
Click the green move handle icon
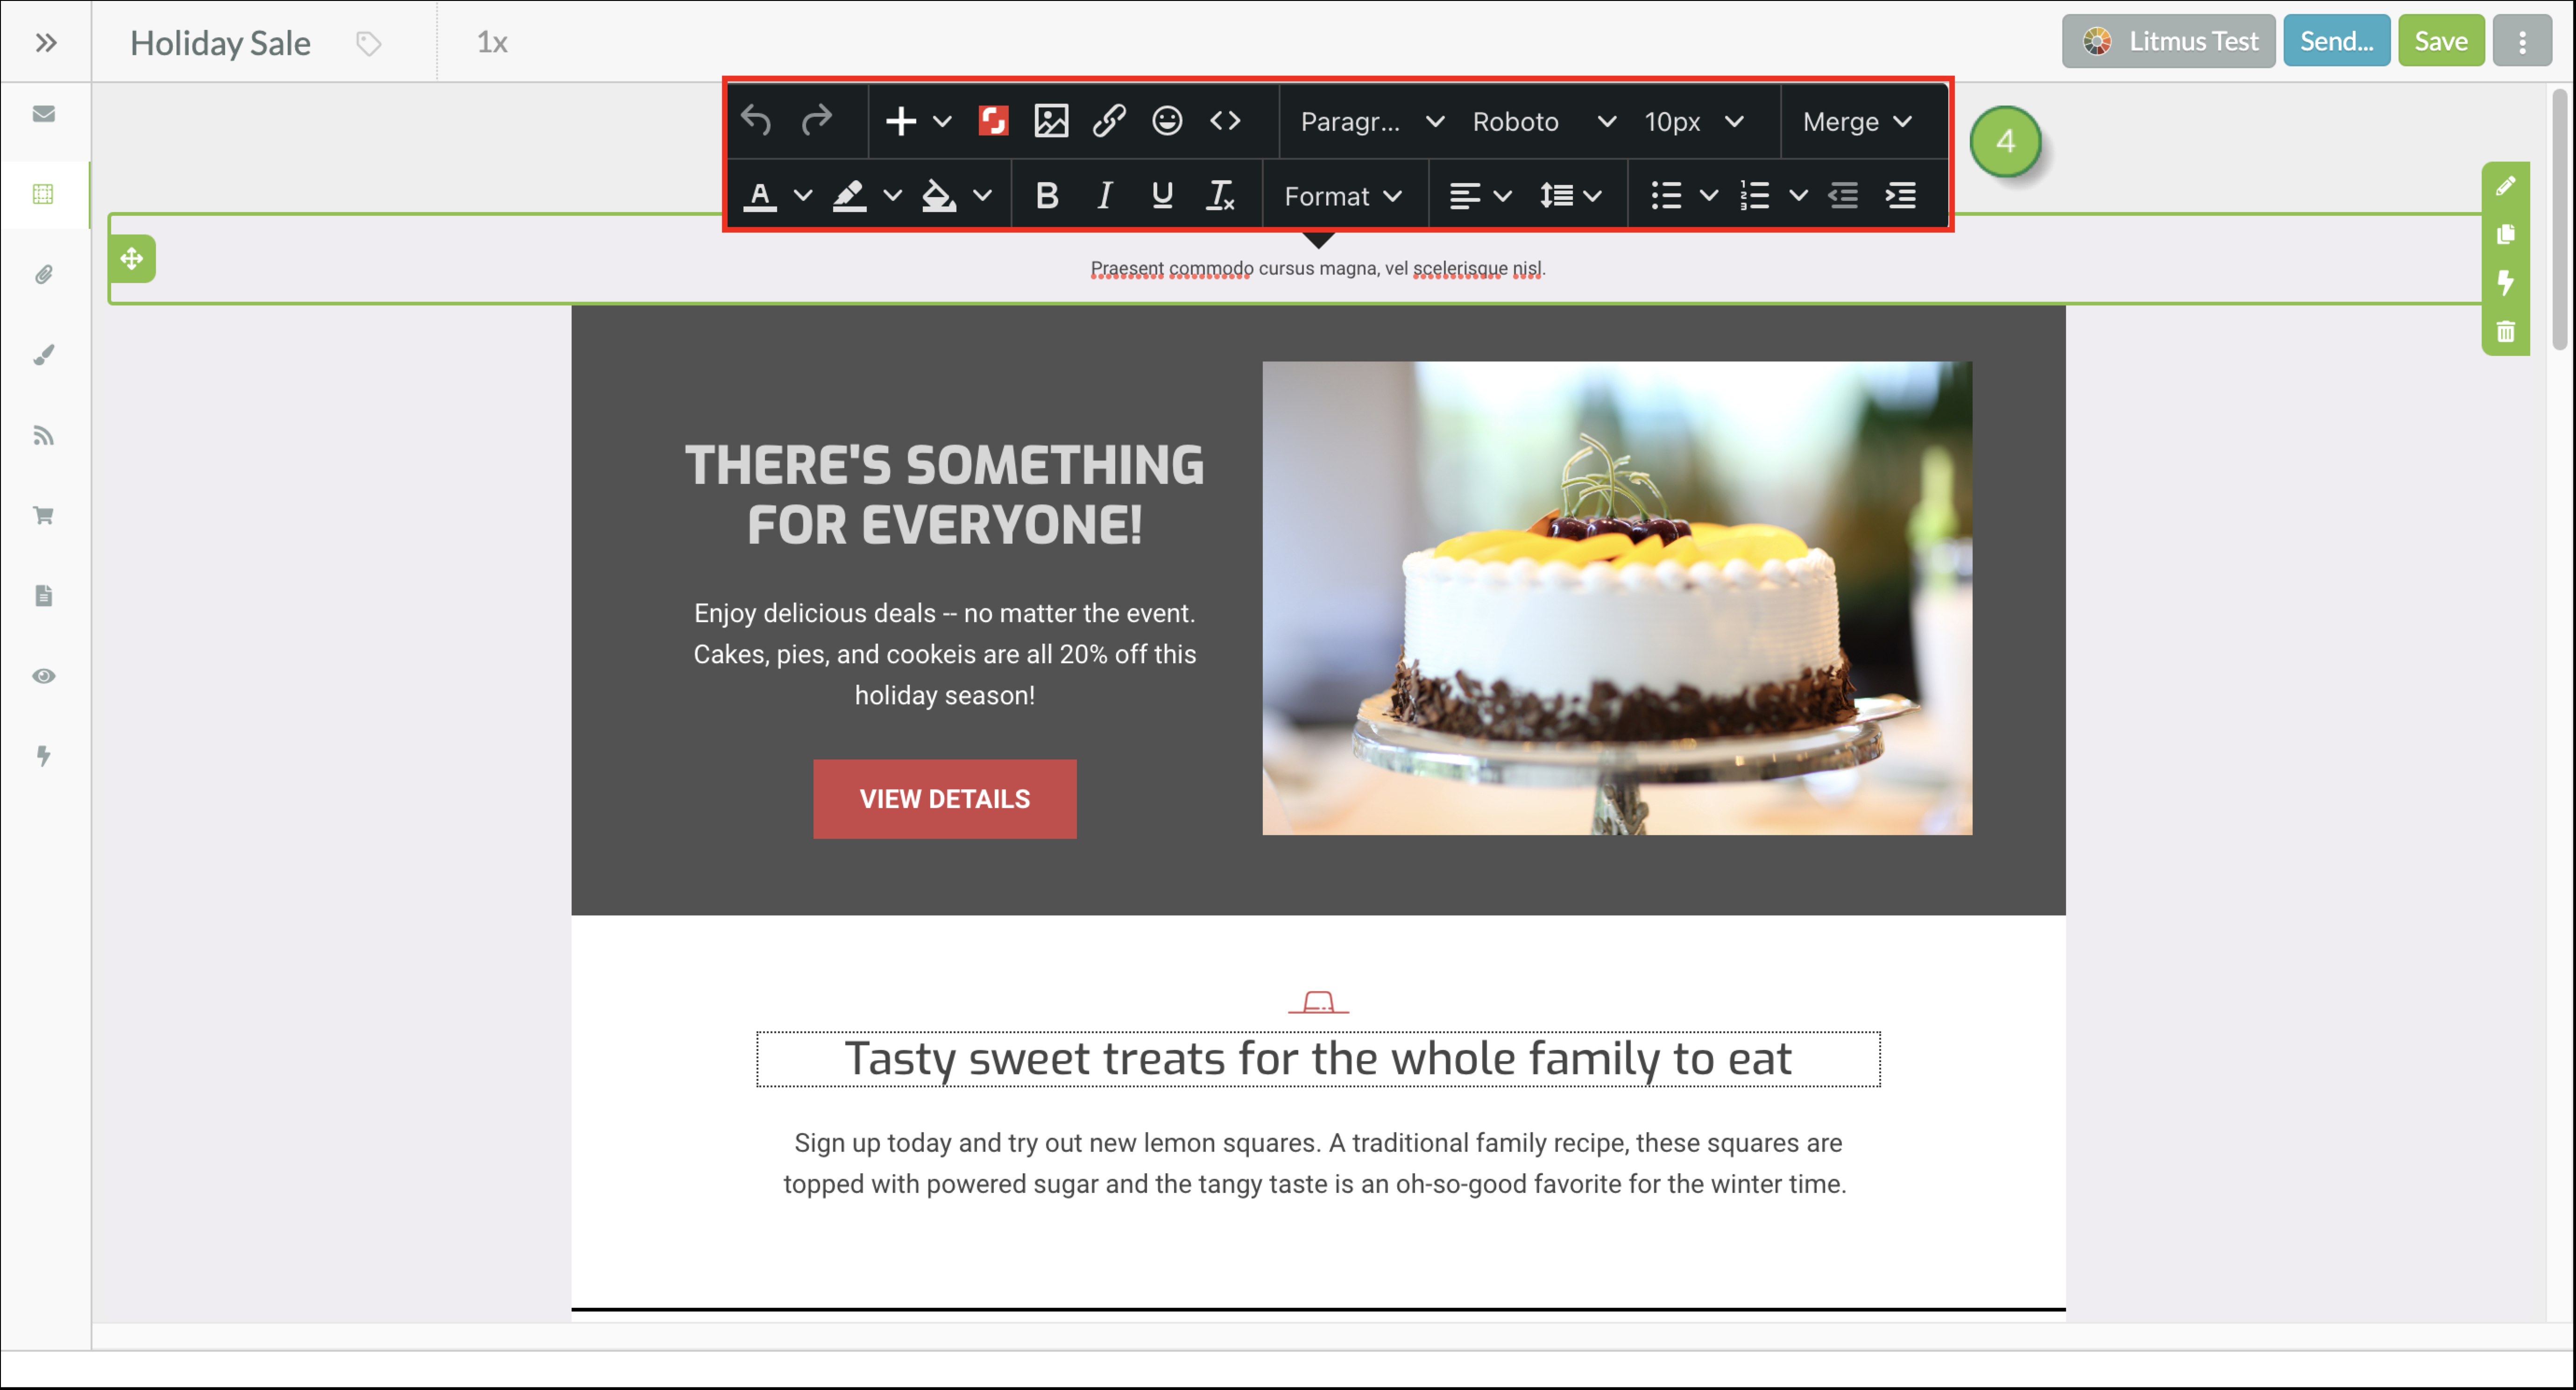[x=132, y=259]
